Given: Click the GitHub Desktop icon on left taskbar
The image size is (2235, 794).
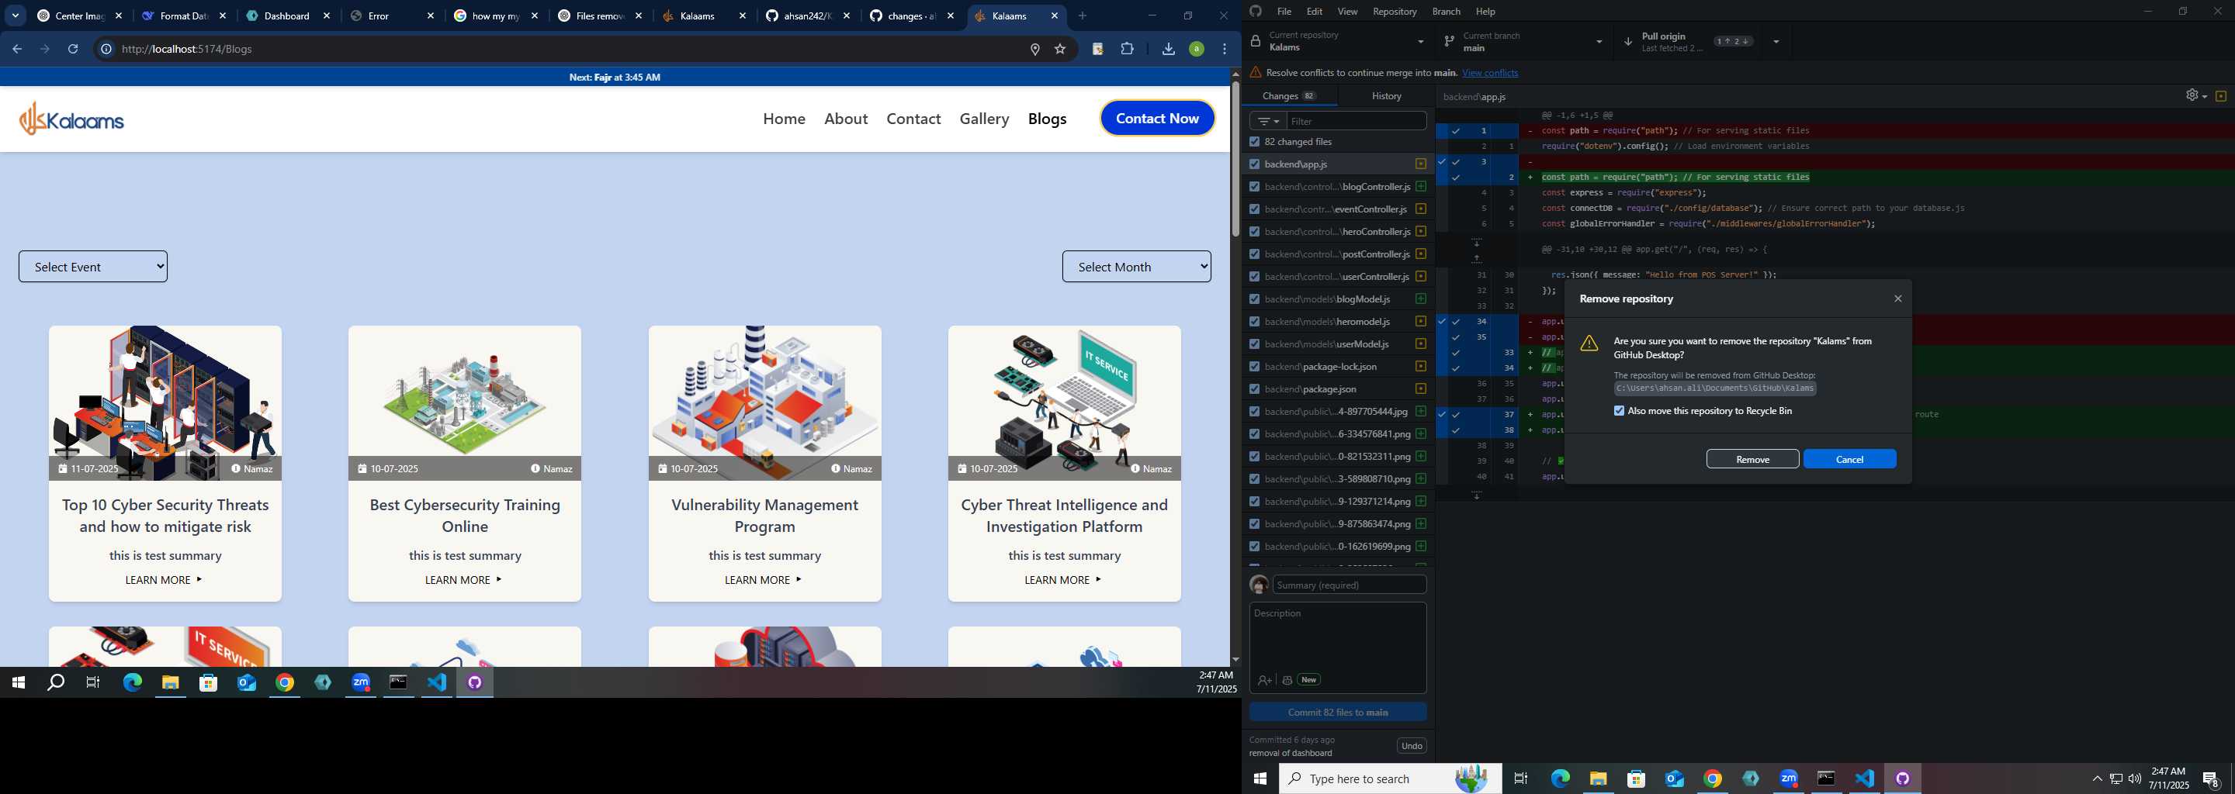Looking at the screenshot, I should (475, 682).
